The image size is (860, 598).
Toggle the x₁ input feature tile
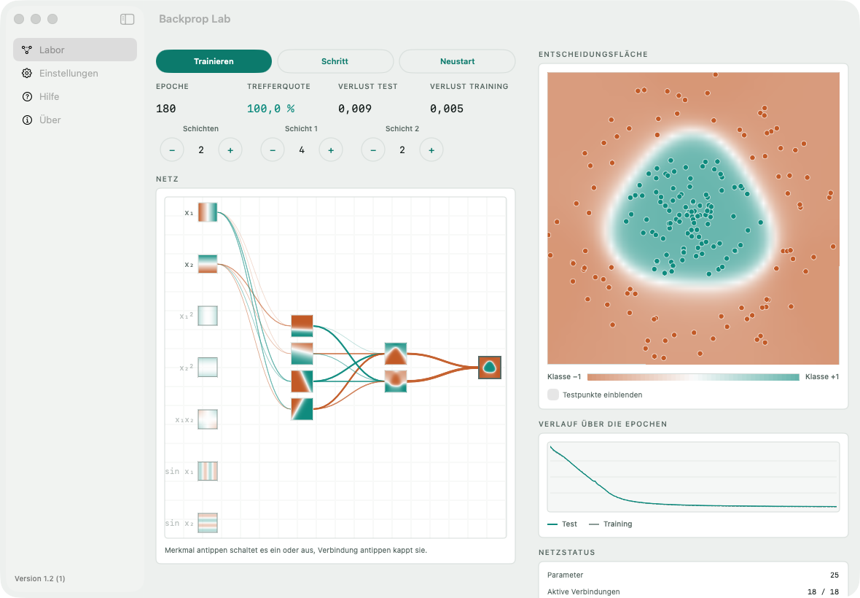point(207,212)
